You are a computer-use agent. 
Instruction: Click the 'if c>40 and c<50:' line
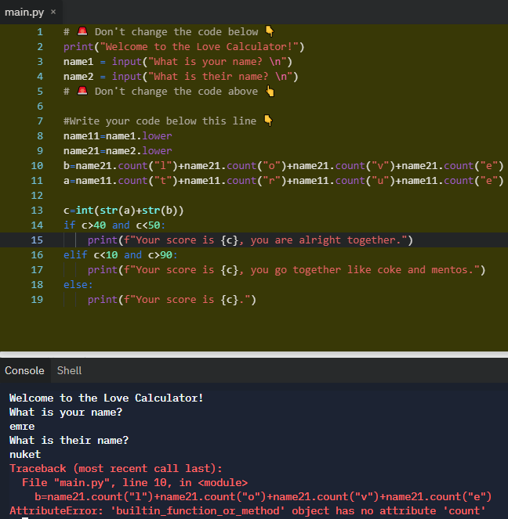pyautogui.click(x=114, y=225)
